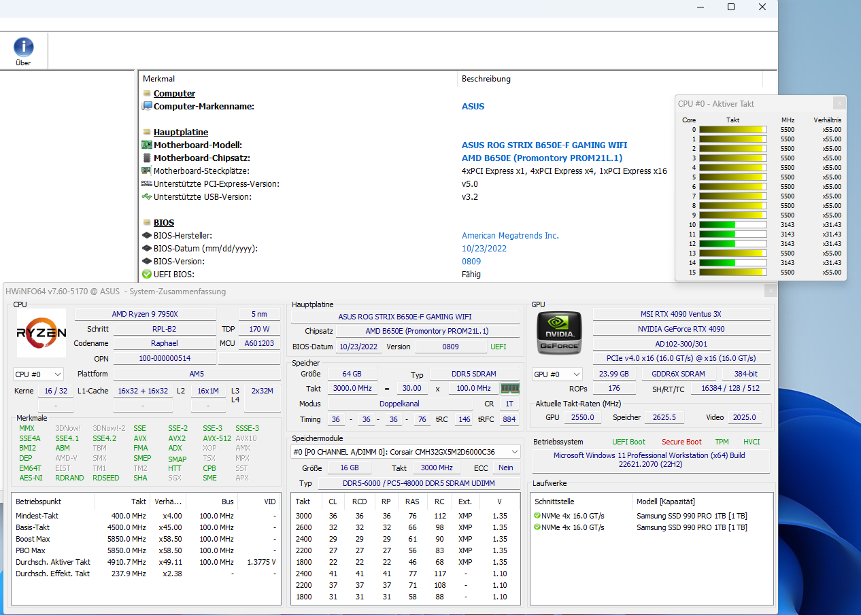Select the Boost Max row
Screen dimensions: 861x615
[146, 539]
